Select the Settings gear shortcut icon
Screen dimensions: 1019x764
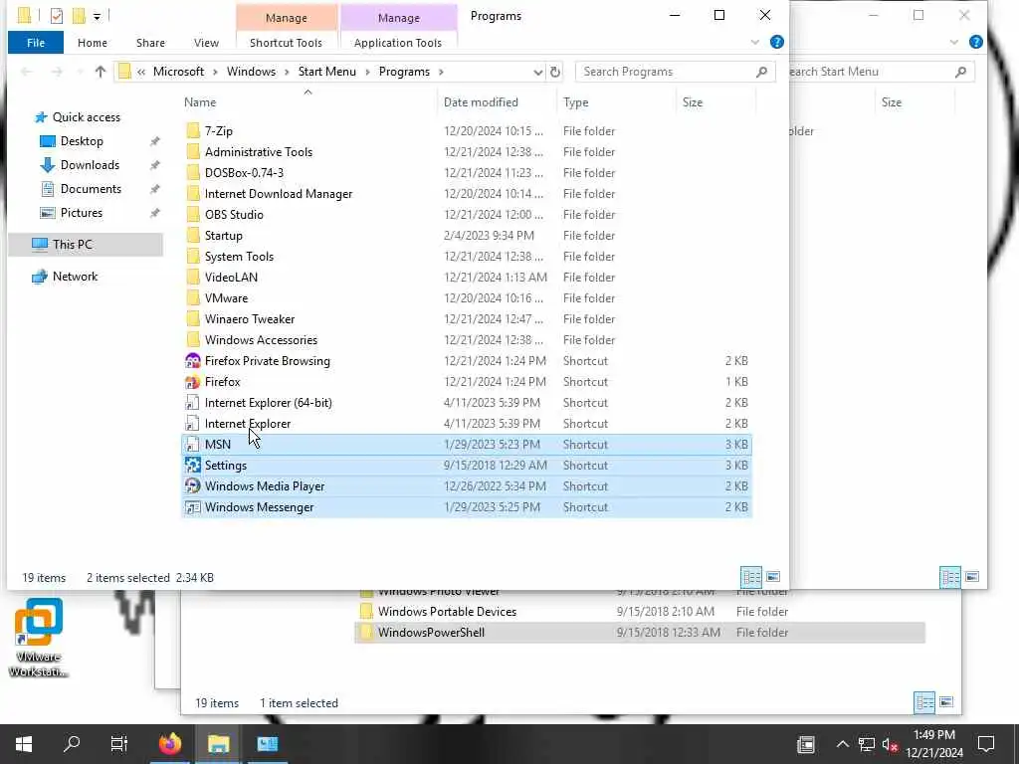(192, 466)
